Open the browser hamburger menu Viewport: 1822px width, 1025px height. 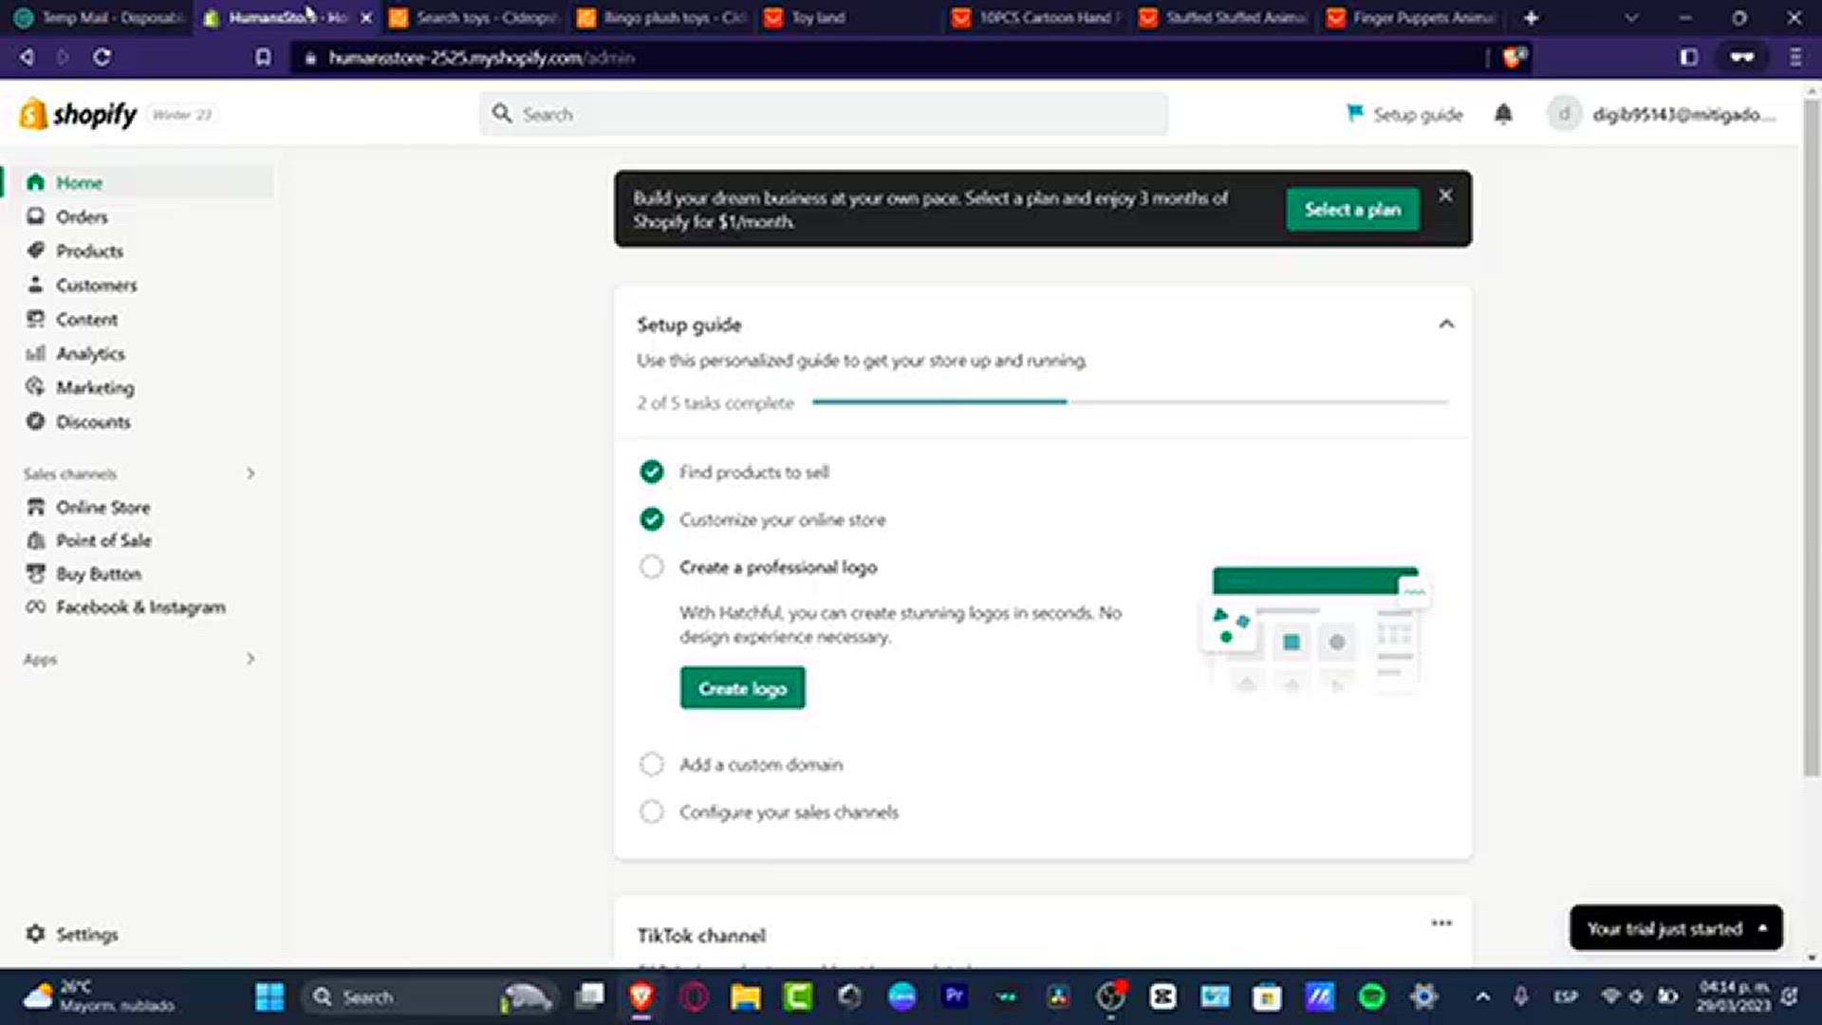[1794, 57]
